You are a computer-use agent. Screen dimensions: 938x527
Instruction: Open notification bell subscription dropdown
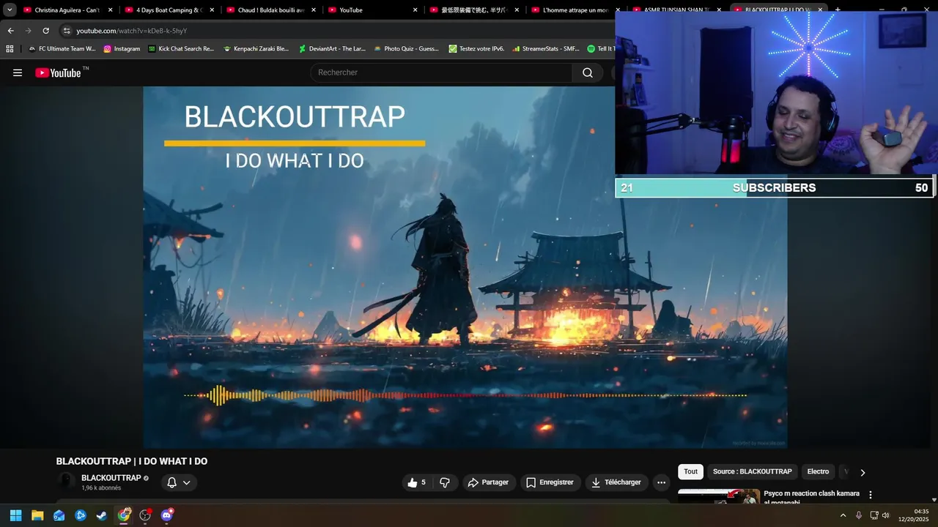(178, 482)
